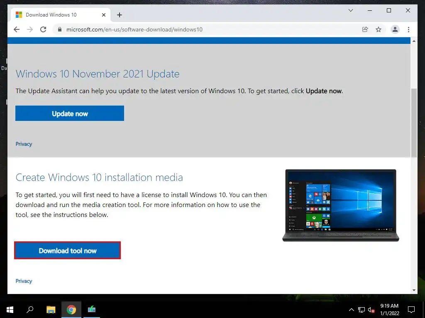This screenshot has width=425, height=318.
Task: Share this page using share icon
Action: coord(365,29)
